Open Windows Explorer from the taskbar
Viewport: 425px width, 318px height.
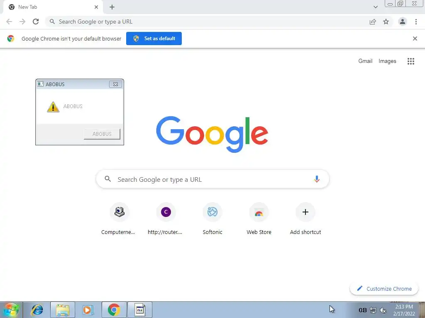pos(63,310)
